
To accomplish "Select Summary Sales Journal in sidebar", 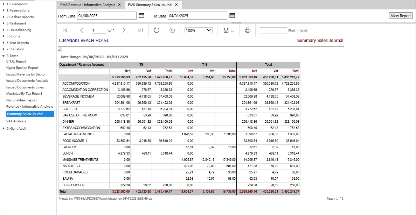I will pos(30,114).
